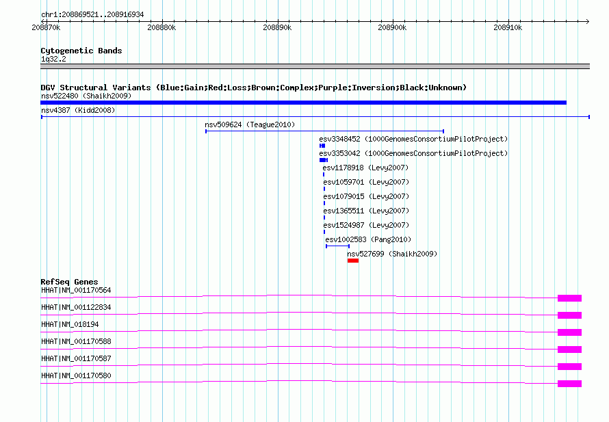Click the 208900k ruler label
Viewport: 609px width, 422px height.
(x=392, y=27)
